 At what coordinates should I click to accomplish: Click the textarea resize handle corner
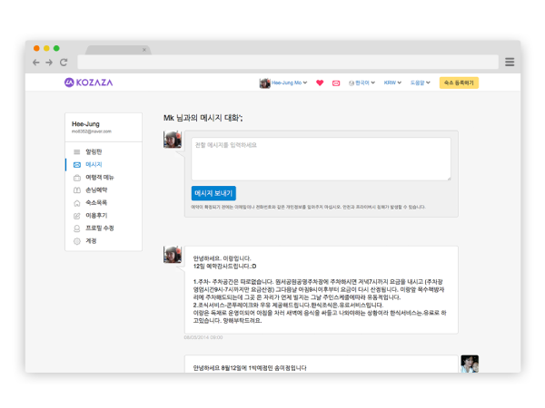click(x=449, y=179)
